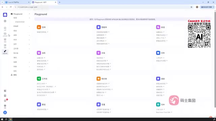Expand the 智能体 sidebar section
Viewport: 216px width, 121px height.
(29, 26)
